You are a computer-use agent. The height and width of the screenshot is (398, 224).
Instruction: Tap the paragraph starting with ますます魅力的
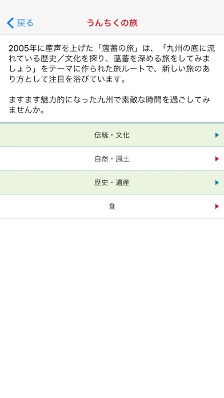click(x=109, y=105)
